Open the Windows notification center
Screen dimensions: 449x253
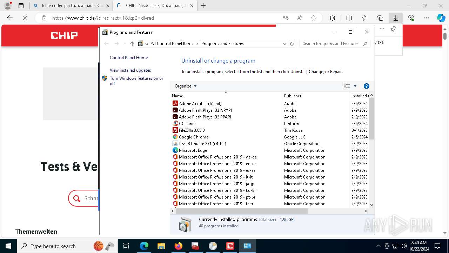tap(437, 246)
